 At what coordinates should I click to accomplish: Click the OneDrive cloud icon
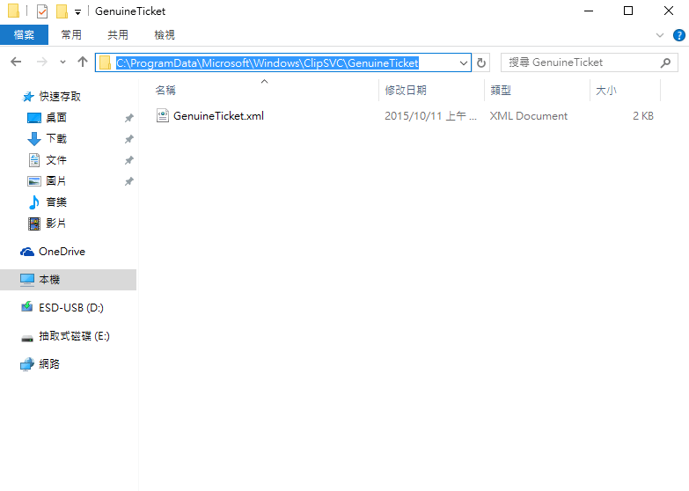(27, 252)
